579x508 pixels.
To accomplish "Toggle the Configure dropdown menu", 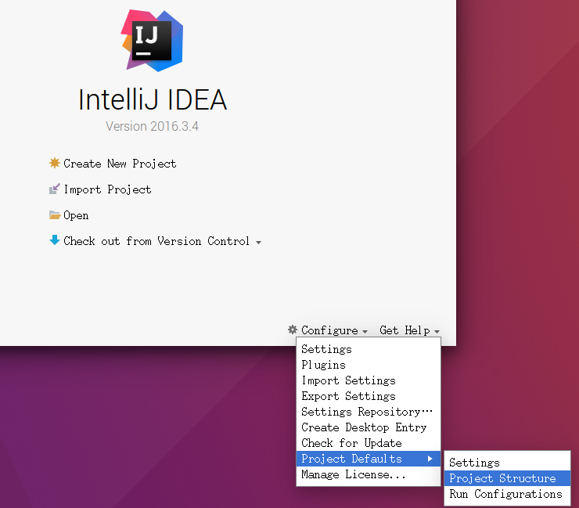I will click(329, 330).
